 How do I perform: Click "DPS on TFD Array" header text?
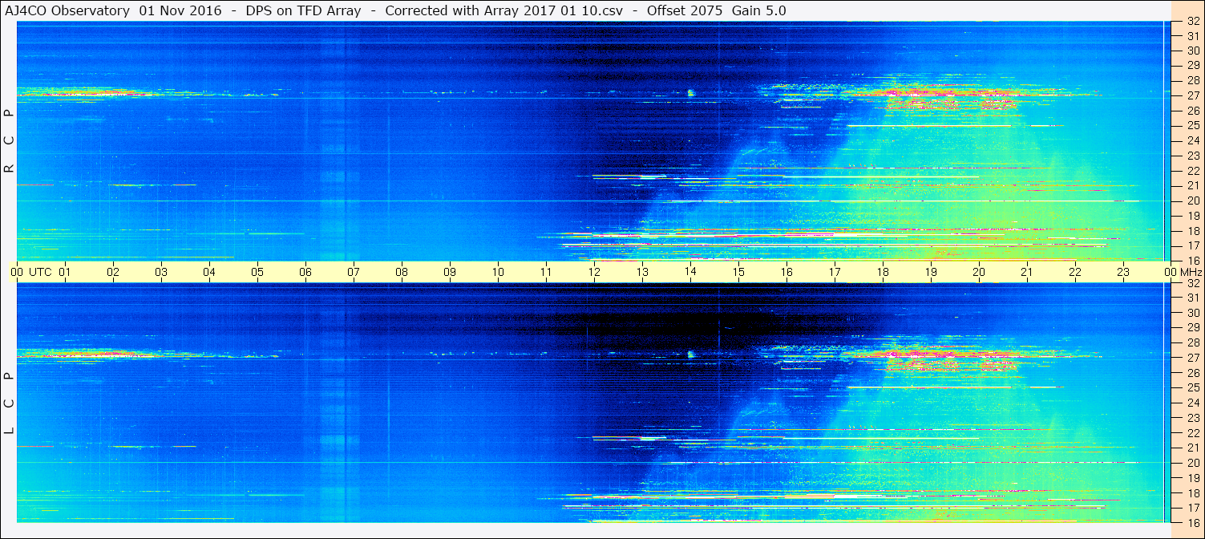303,10
